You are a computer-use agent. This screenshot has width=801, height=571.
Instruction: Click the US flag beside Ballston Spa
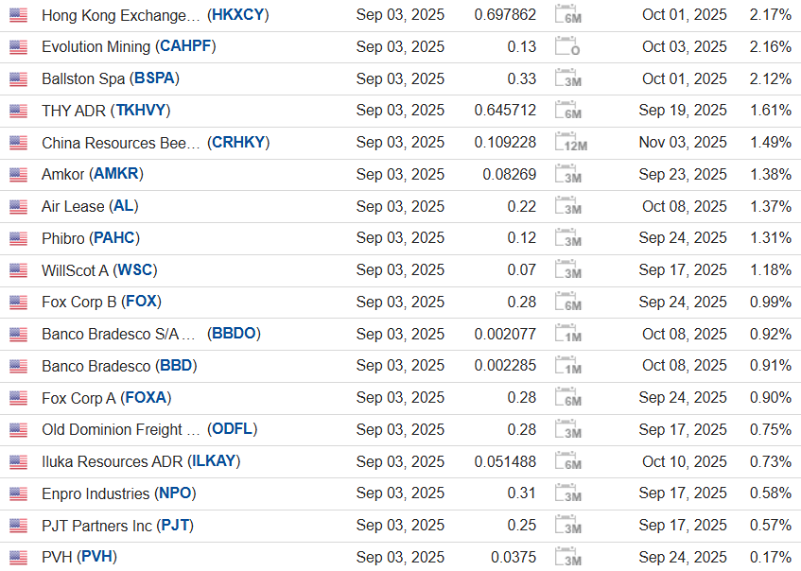(18, 78)
